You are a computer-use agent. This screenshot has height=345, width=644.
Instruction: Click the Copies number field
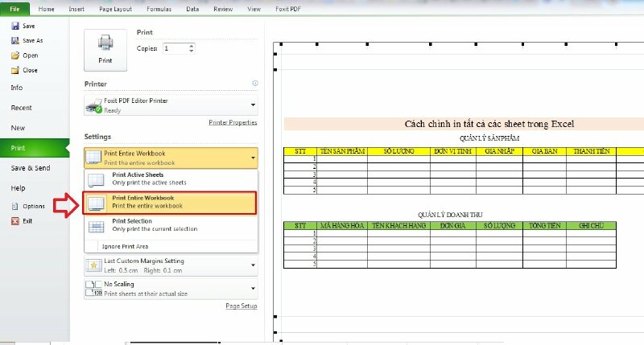(x=175, y=48)
